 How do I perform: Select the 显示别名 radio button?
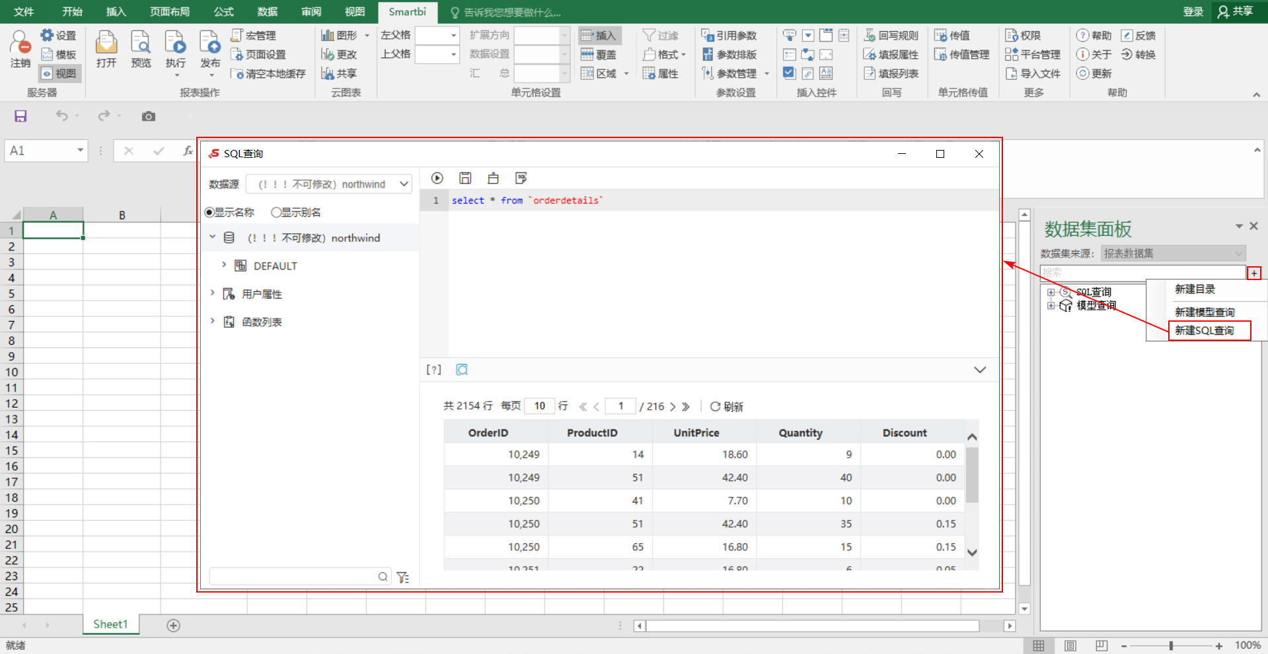[276, 212]
